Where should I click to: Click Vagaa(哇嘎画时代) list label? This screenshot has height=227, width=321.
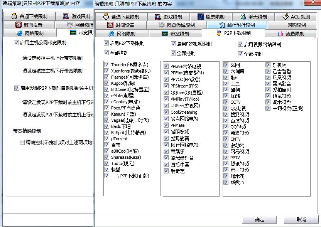(130, 120)
